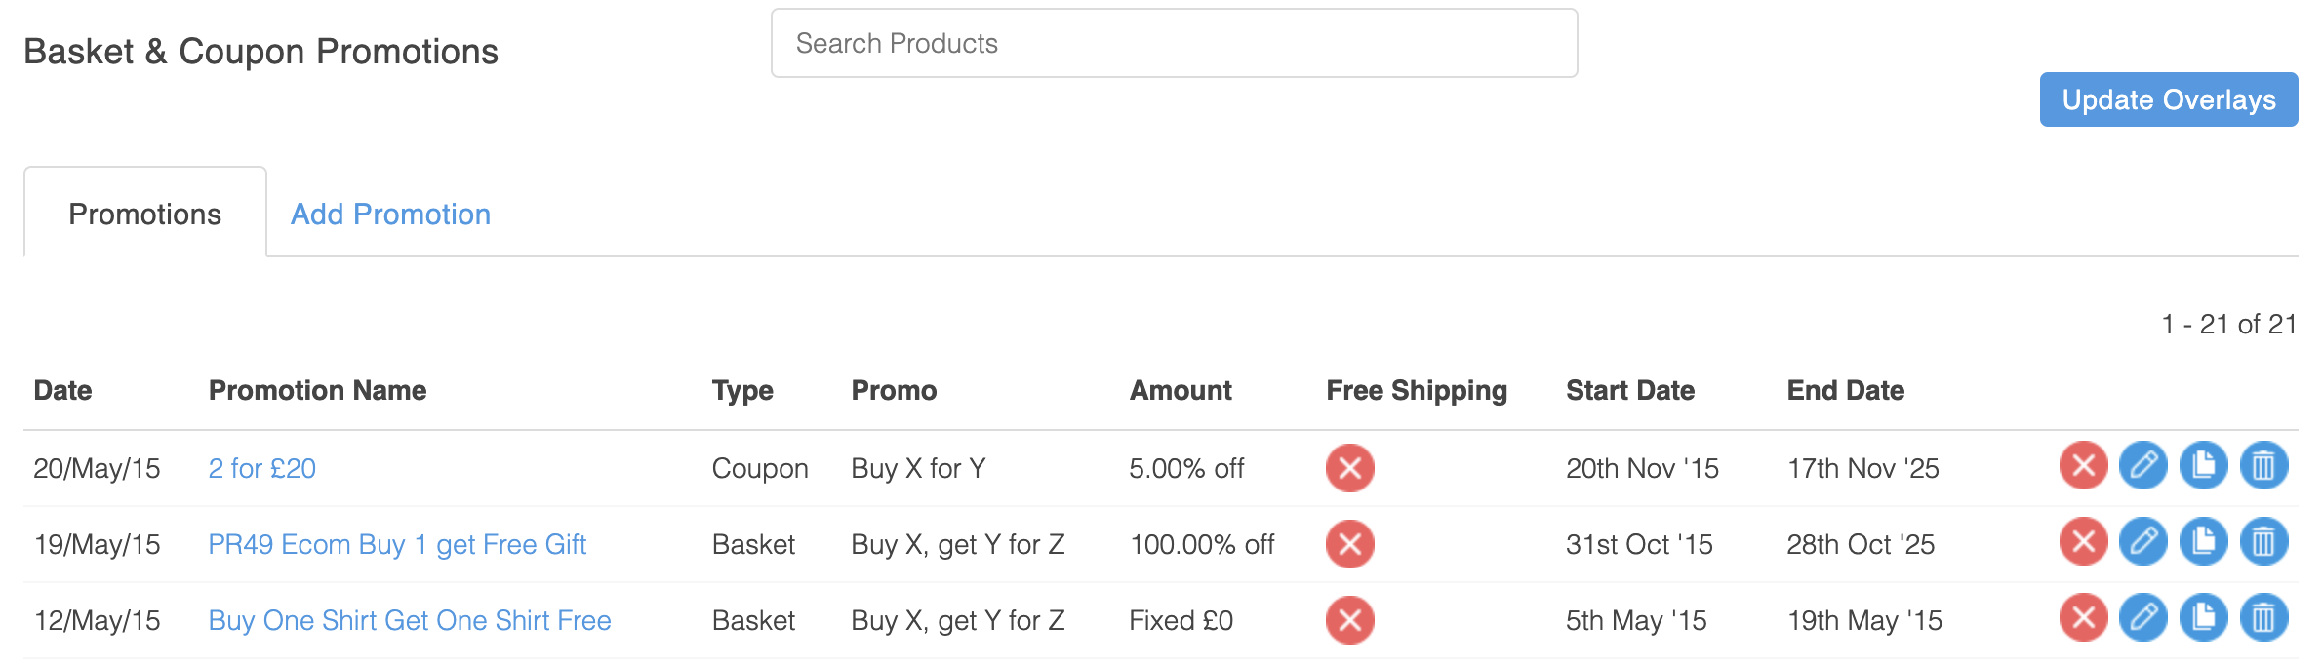Duplicate Buy One Shirt Get One Shirt Free
Image resolution: width=2322 pixels, height=665 pixels.
click(2203, 618)
